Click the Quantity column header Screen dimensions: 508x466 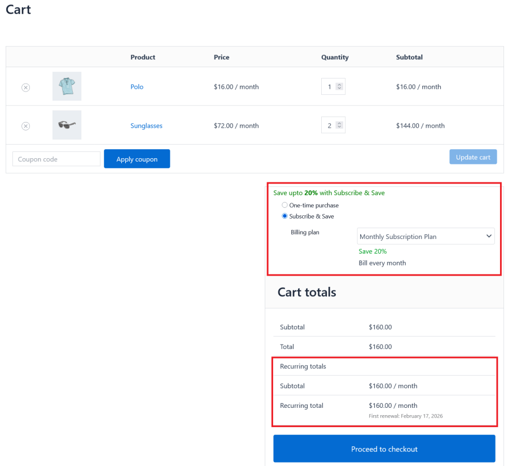tap(335, 57)
